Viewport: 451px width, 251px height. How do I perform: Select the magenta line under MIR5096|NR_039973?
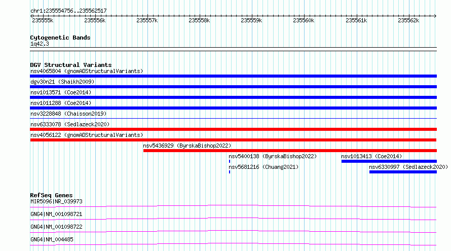(233, 206)
